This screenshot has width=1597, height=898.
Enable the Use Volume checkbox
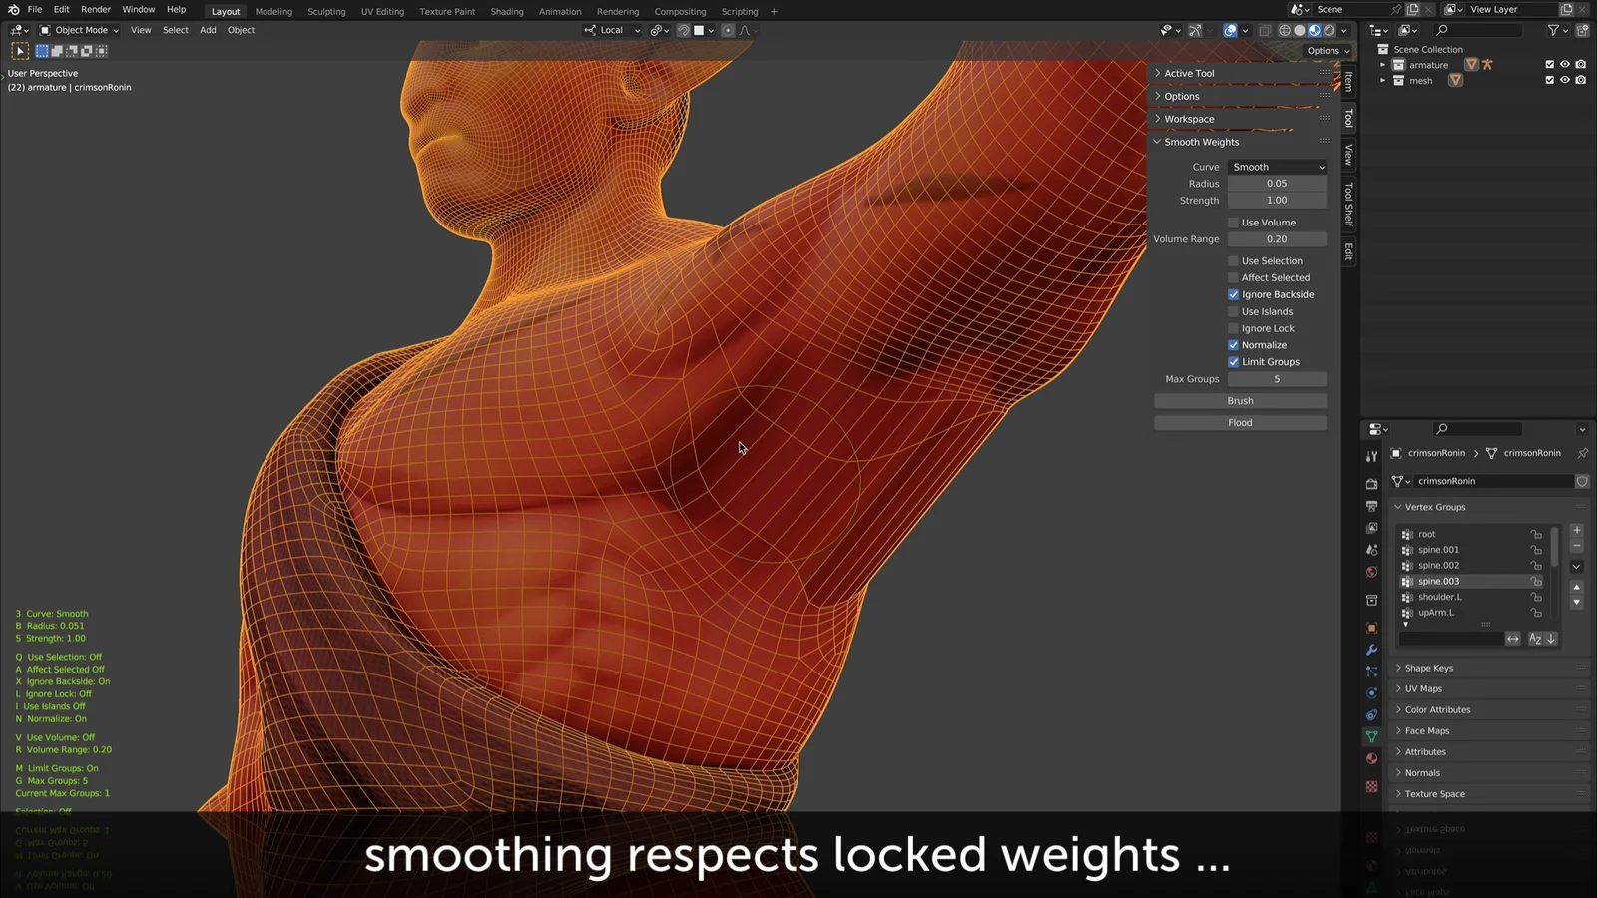1235,222
